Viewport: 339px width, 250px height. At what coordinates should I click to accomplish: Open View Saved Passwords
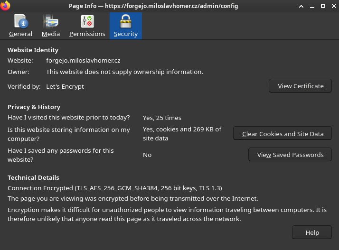290,155
